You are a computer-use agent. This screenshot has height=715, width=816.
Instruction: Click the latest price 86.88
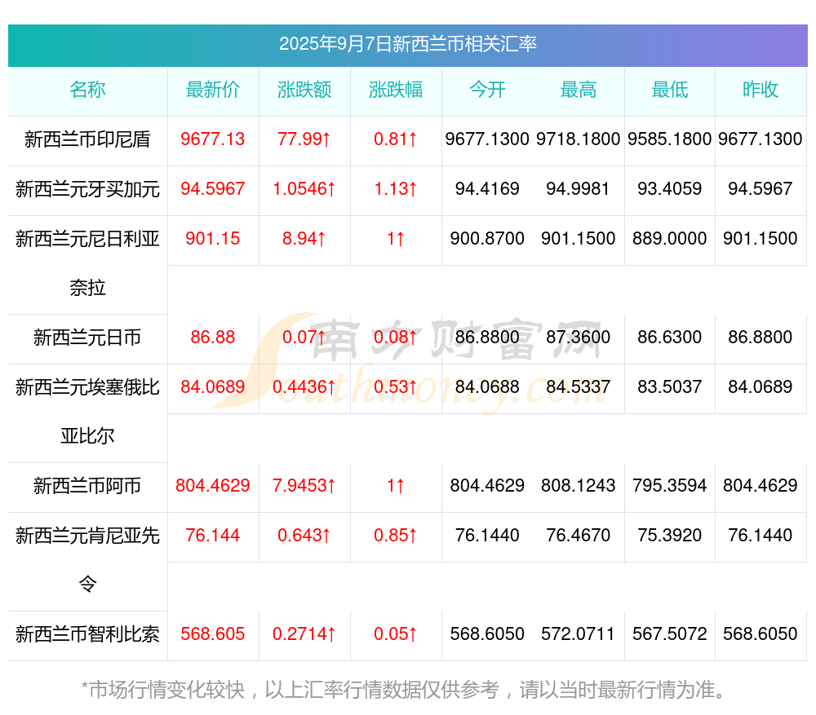pyautogui.click(x=213, y=337)
